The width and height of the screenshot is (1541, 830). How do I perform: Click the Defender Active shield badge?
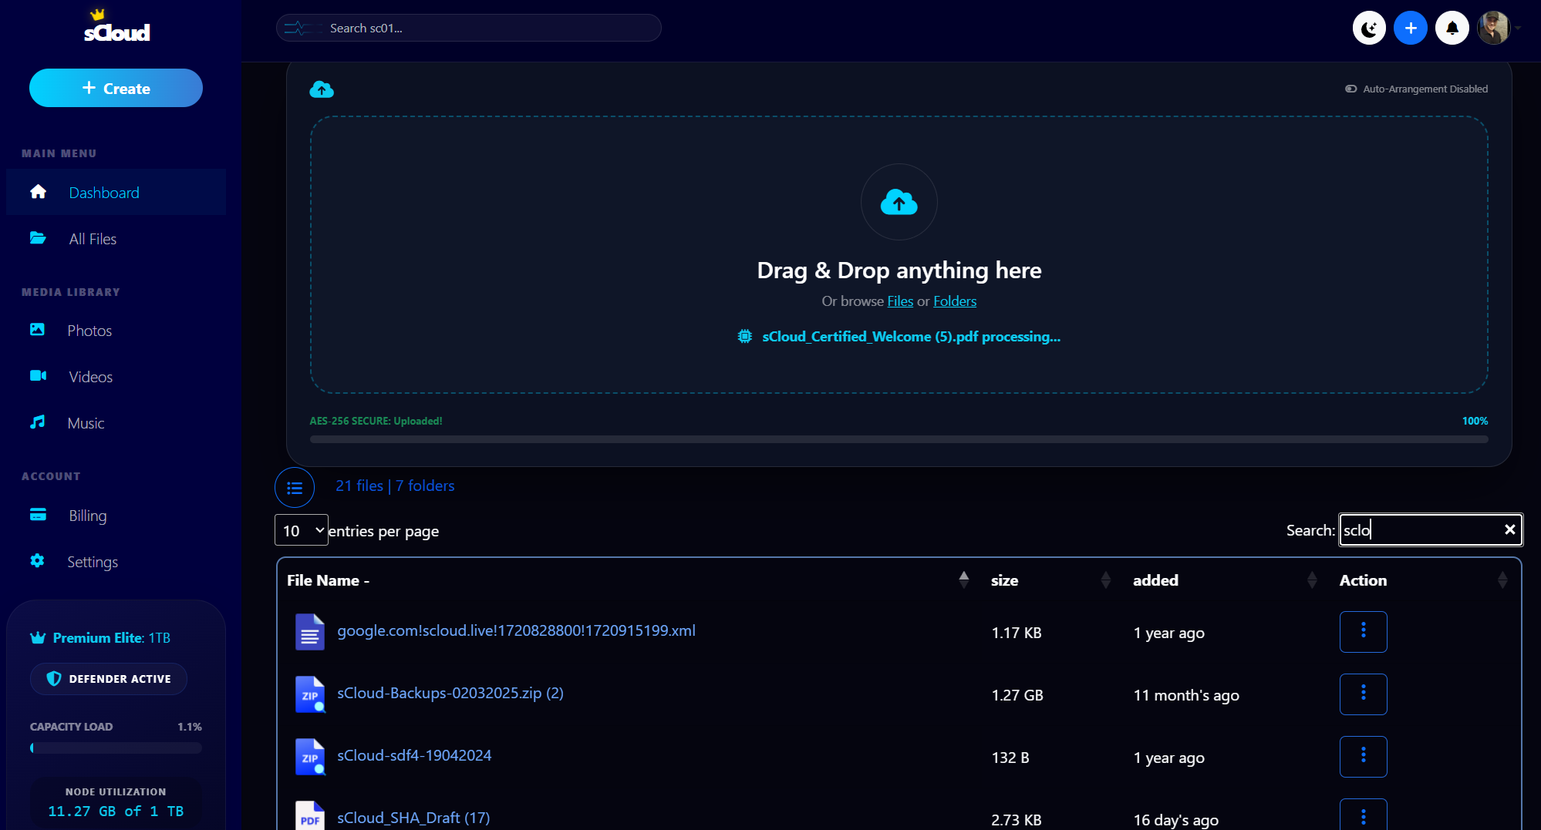click(108, 679)
